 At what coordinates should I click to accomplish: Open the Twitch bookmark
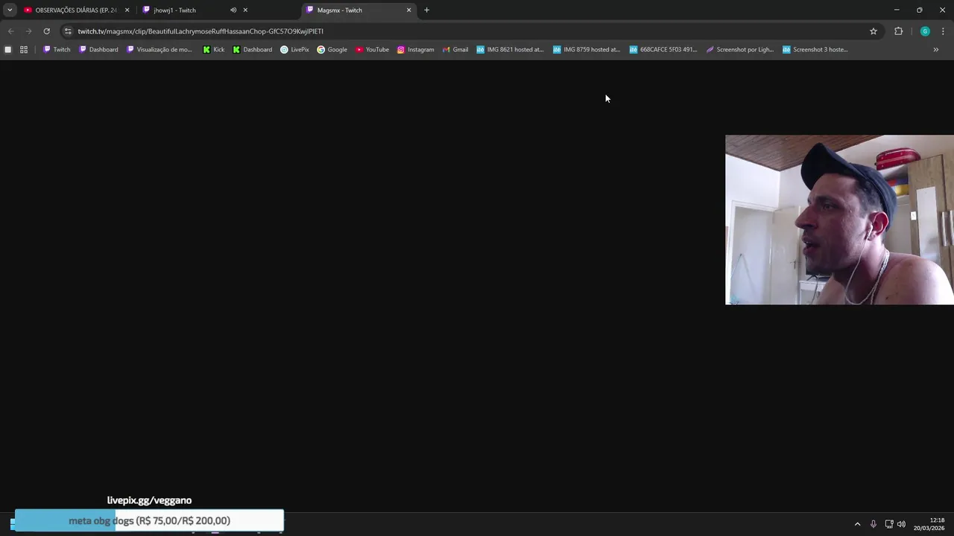[x=57, y=50]
